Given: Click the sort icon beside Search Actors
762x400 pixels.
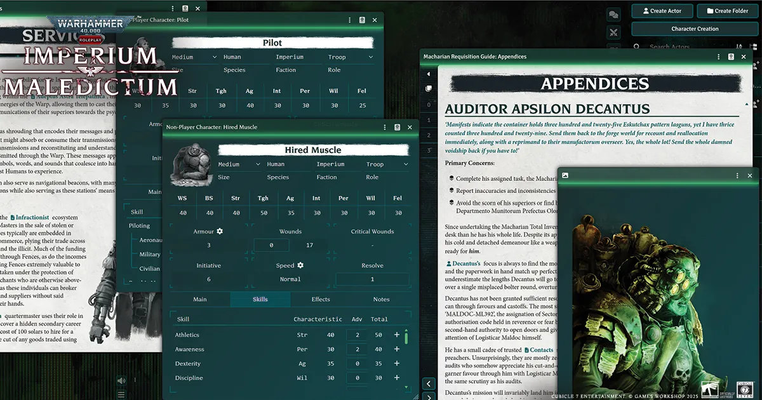Looking at the screenshot, I should (739, 46).
